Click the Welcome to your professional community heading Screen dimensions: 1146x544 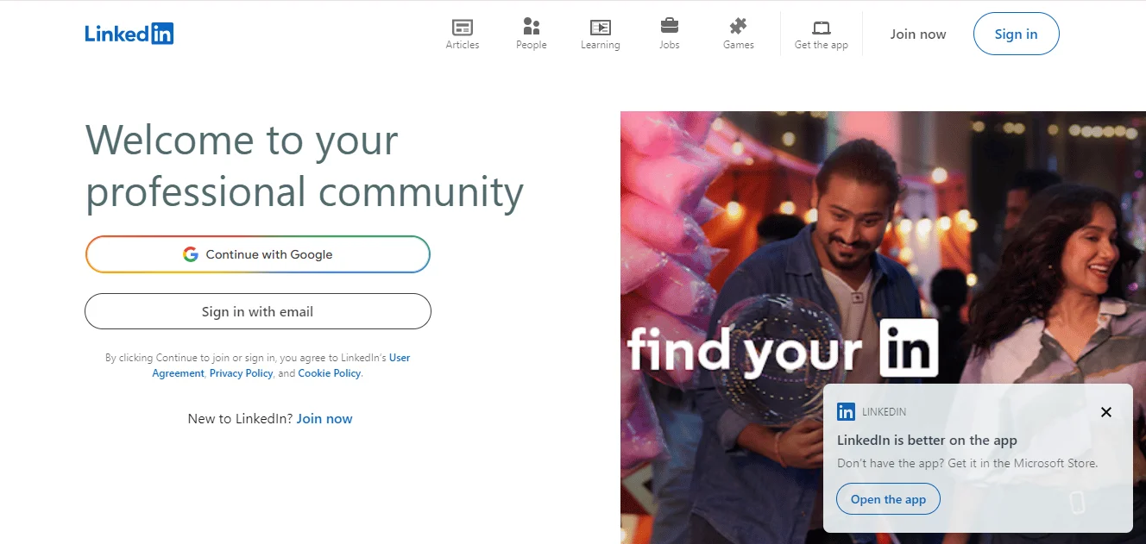(304, 166)
